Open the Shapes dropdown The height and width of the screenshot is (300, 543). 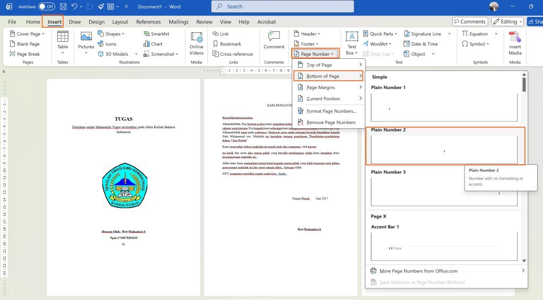pos(111,34)
